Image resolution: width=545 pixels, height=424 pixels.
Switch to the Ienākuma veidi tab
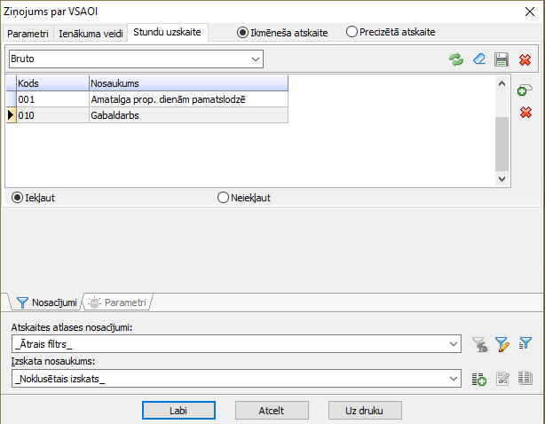[91, 33]
